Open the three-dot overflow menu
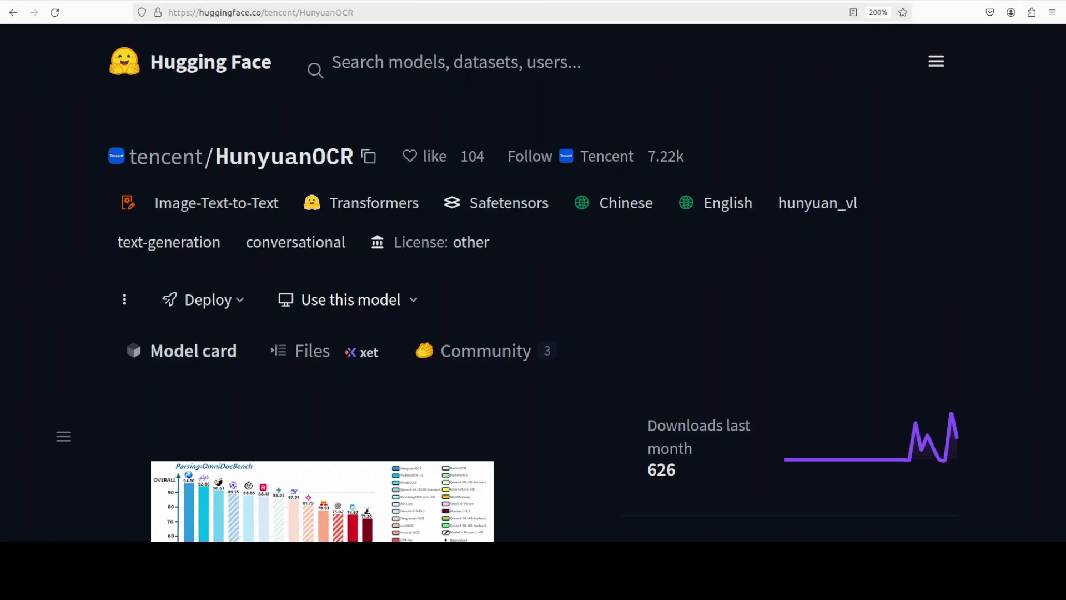 pos(124,299)
